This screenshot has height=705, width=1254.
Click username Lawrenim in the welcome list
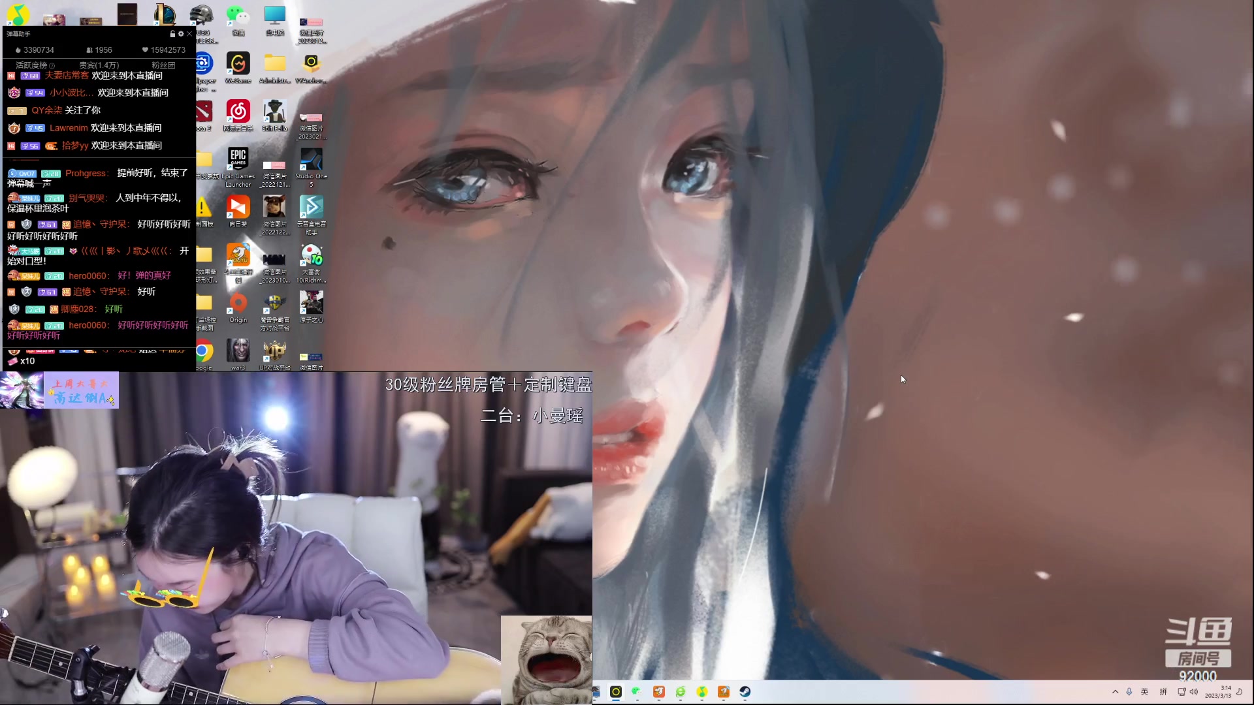[69, 128]
